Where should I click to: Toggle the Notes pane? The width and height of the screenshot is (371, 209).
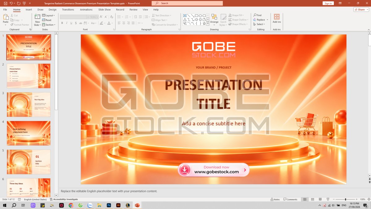click(x=275, y=199)
